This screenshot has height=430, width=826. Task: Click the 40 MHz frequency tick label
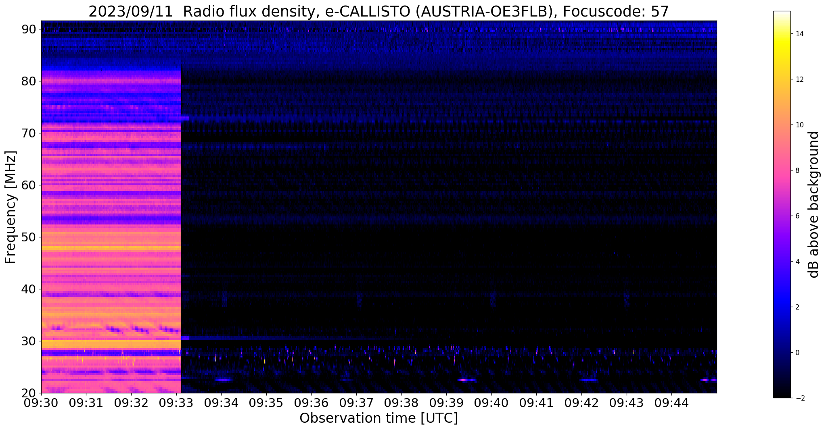tap(29, 289)
